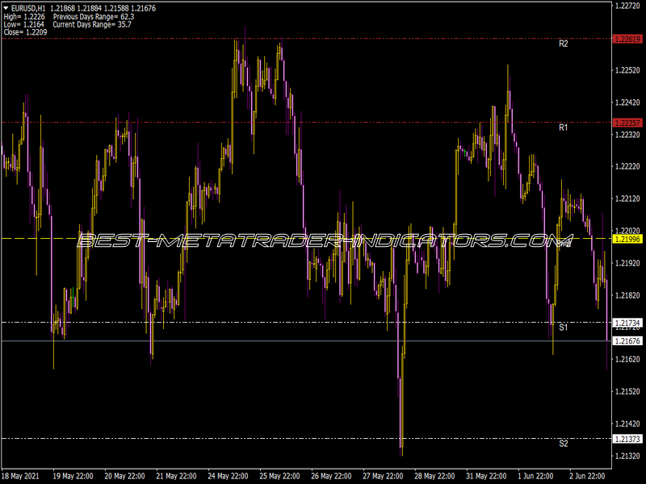Viewport: 646px width, 484px height.
Task: Click the S1 support label
Action: [563, 328]
